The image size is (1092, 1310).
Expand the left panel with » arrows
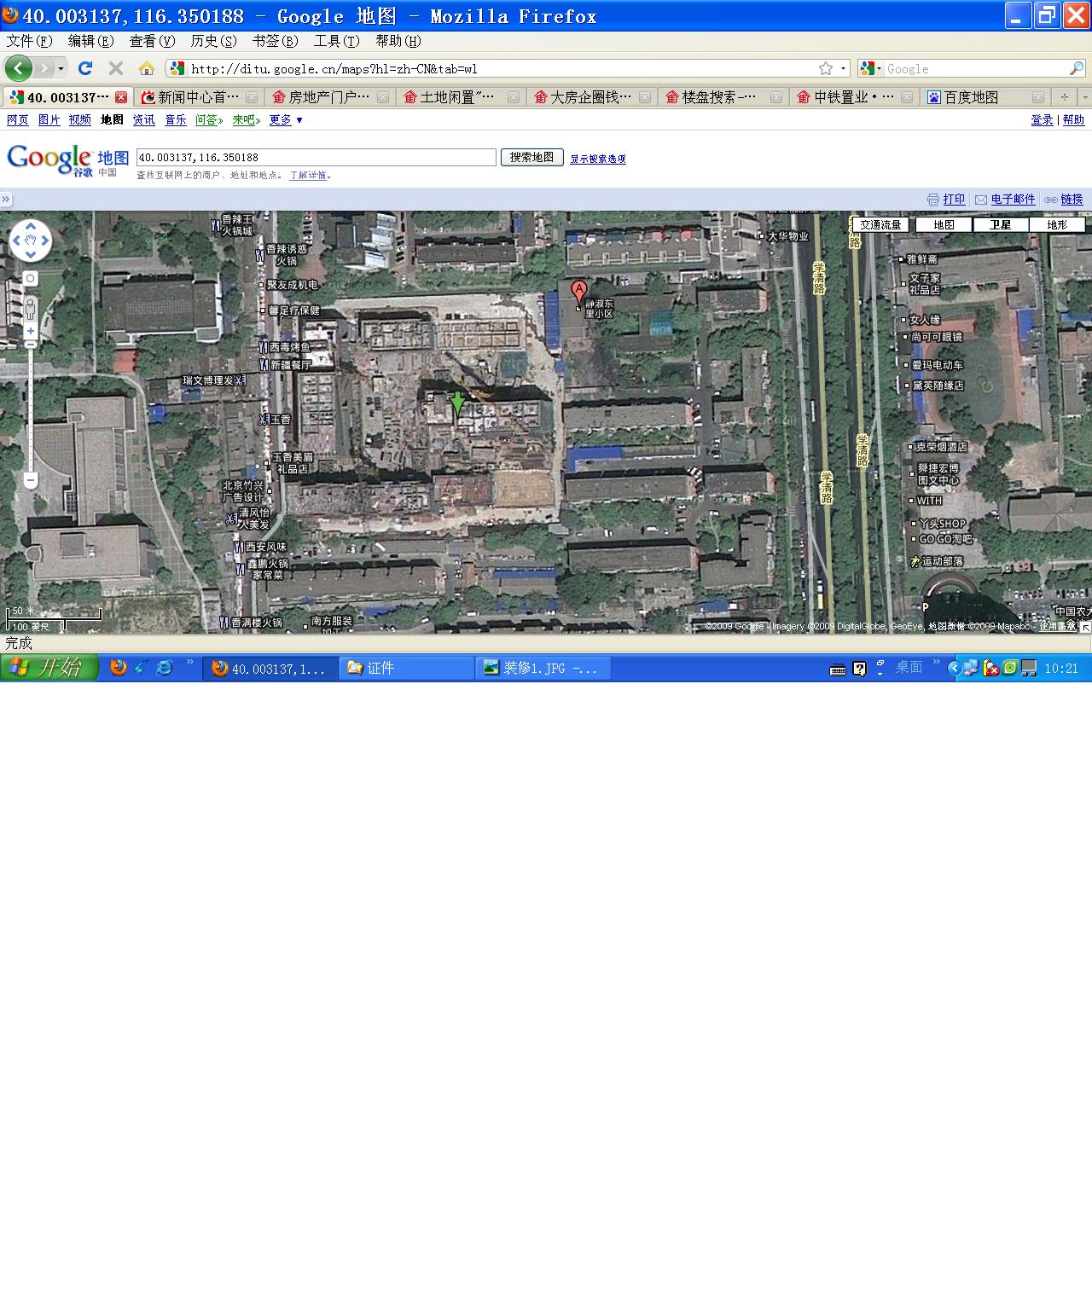[6, 200]
